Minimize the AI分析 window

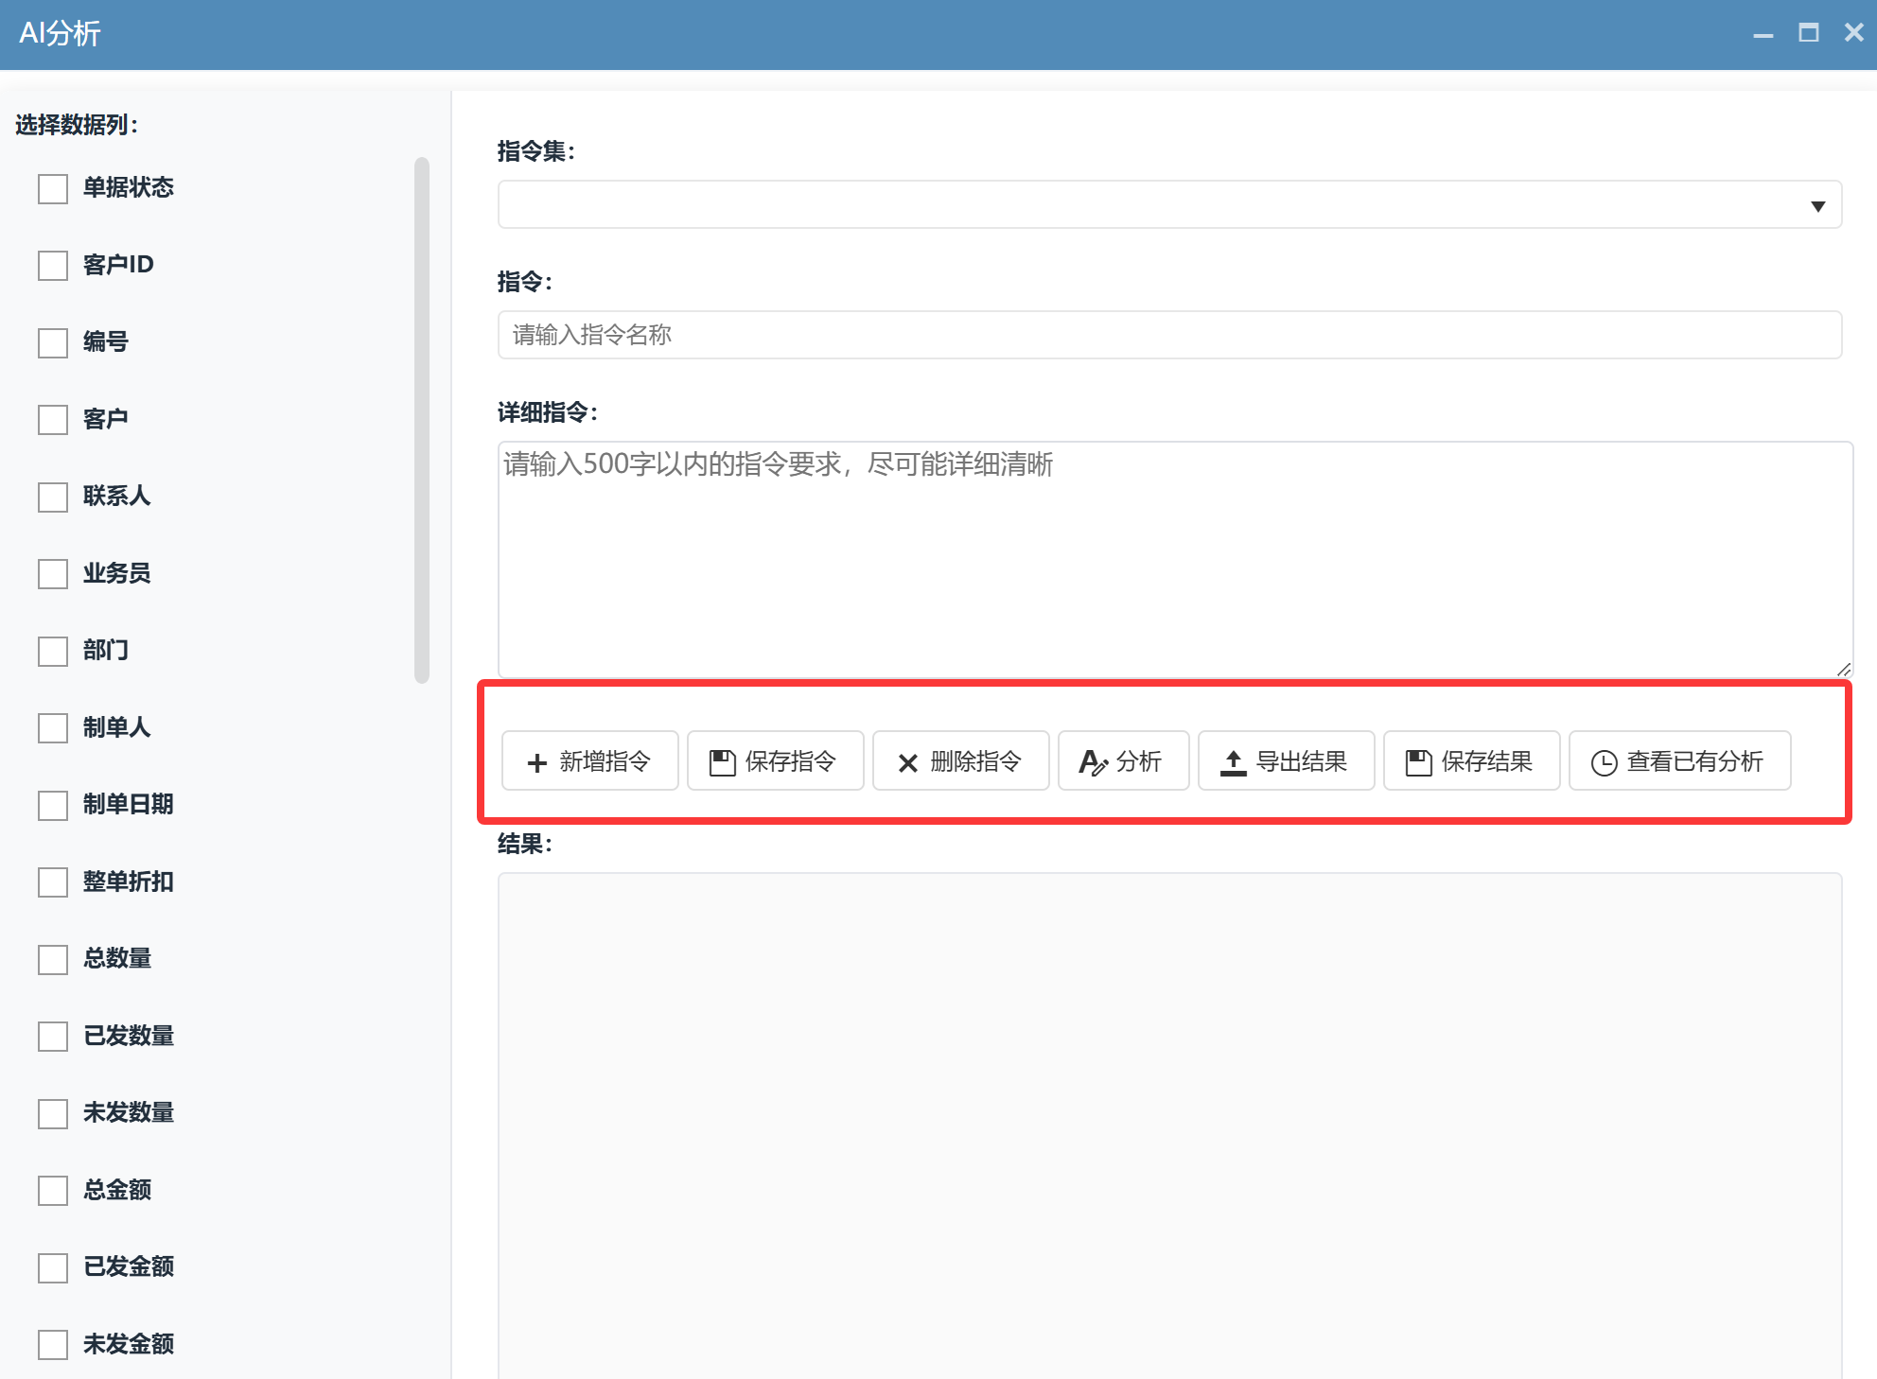click(x=1763, y=34)
